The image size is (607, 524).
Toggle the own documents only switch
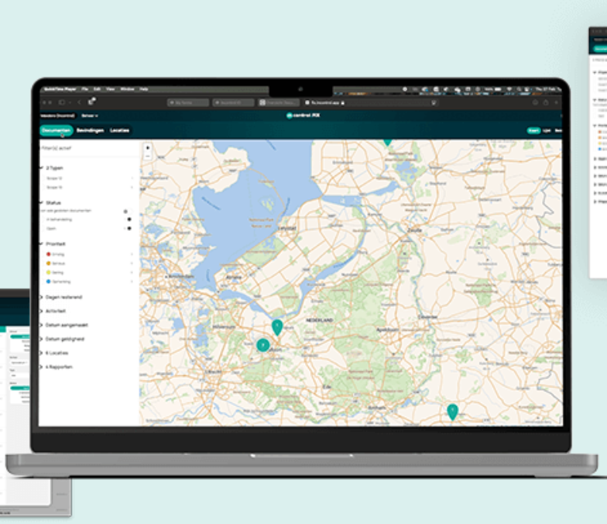(x=125, y=211)
